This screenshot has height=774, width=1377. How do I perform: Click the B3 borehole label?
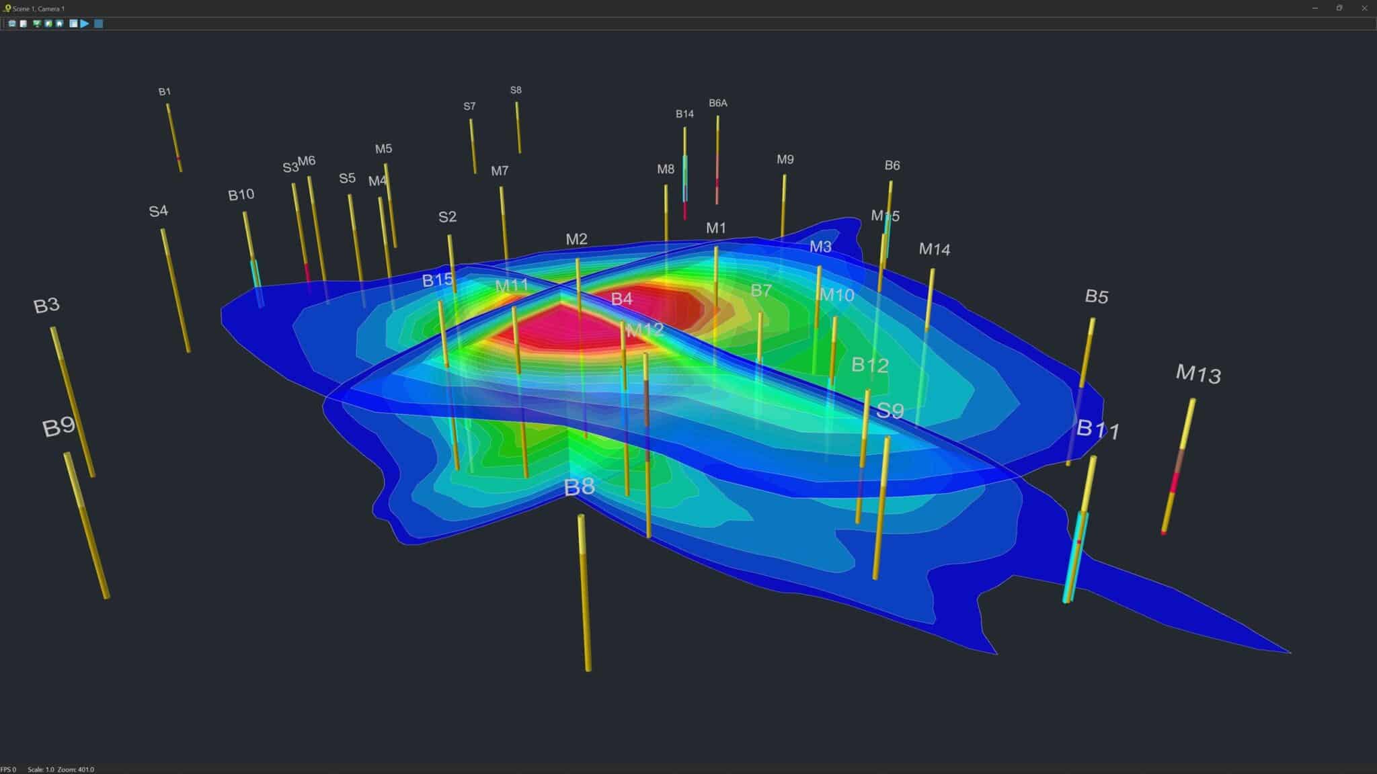(46, 306)
